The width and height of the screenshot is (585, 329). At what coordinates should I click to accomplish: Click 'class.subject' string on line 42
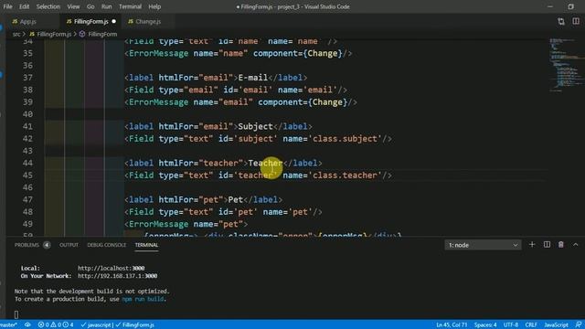click(x=345, y=139)
